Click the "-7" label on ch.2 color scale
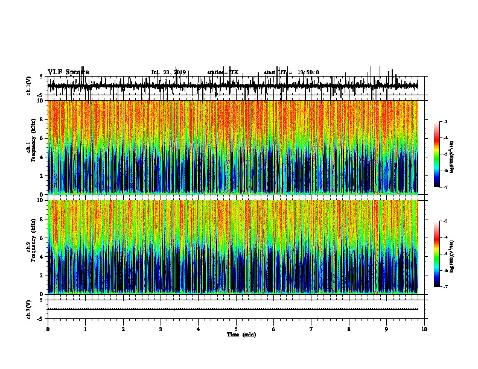The width and height of the screenshot is (478, 369). 445,286
